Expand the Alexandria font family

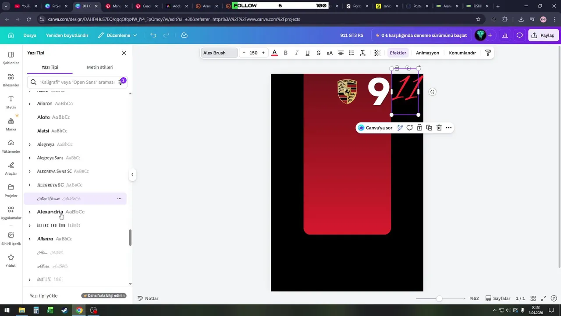tap(29, 212)
